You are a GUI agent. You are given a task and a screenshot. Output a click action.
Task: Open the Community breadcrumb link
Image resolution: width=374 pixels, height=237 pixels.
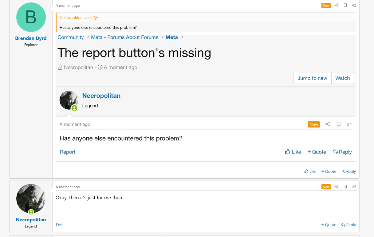pyautogui.click(x=71, y=37)
